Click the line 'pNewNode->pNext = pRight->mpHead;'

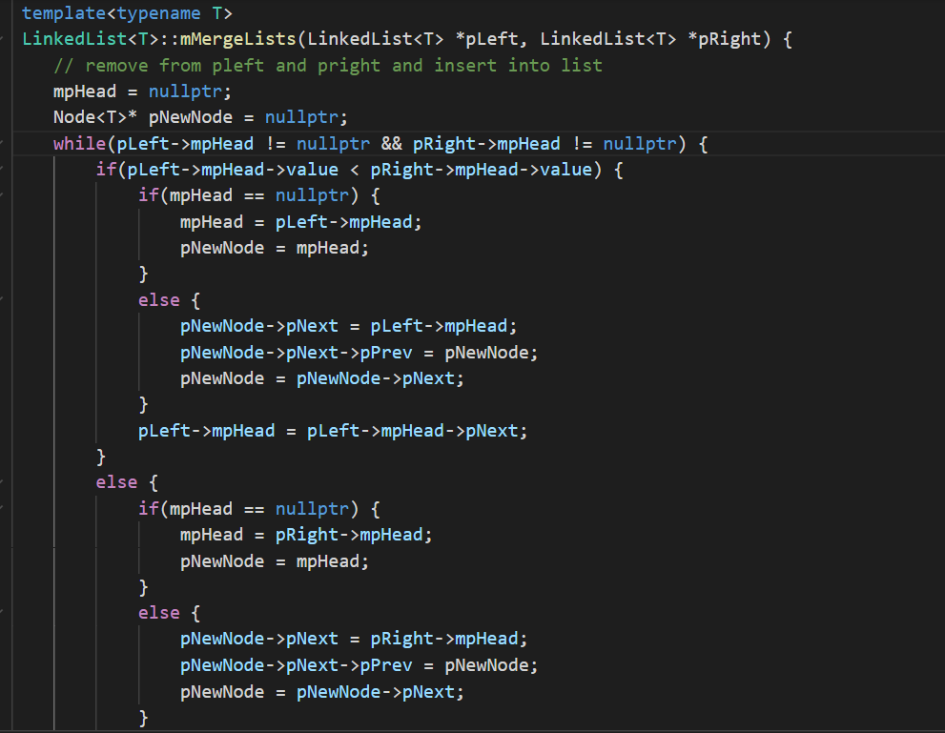tap(354, 639)
